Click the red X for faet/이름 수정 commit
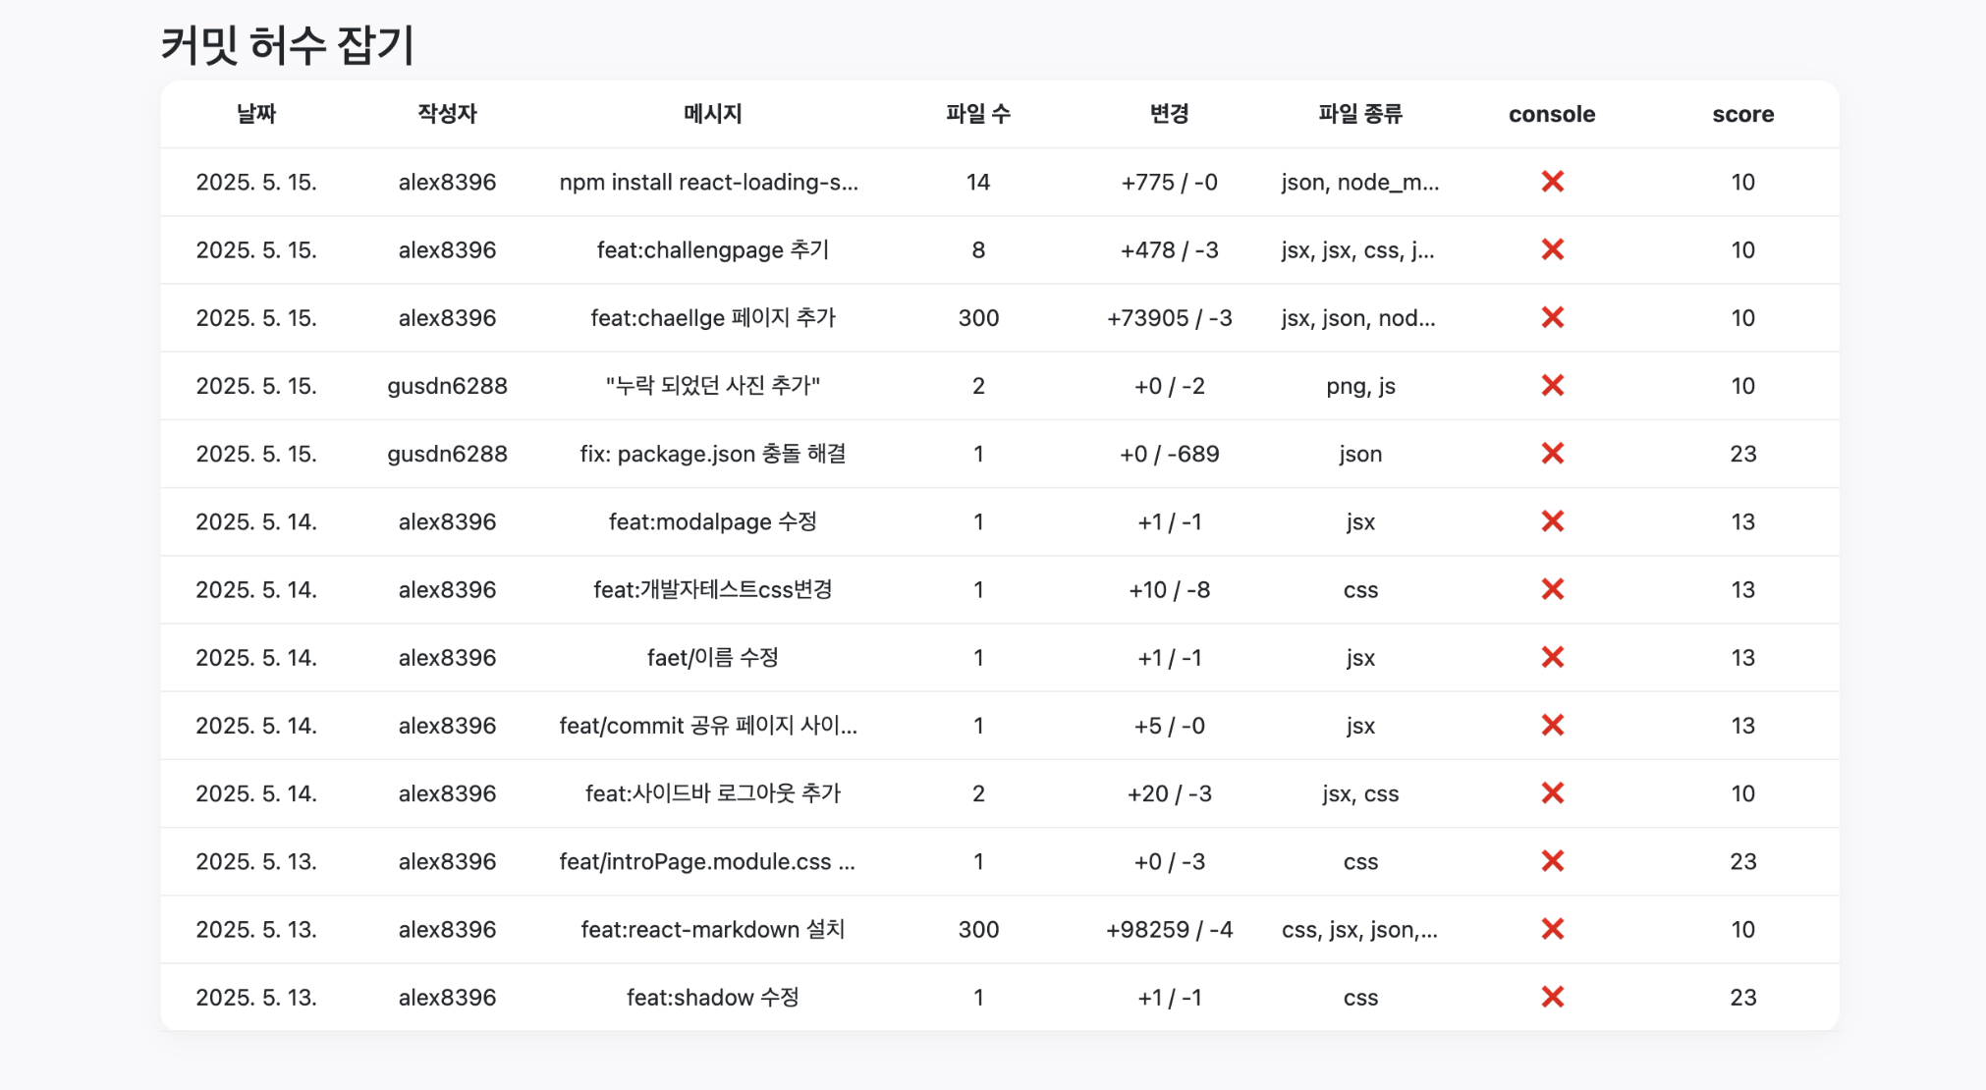The height and width of the screenshot is (1090, 1986). (x=1552, y=657)
